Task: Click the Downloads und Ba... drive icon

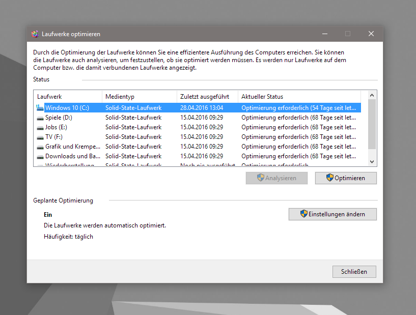Action: [40, 157]
